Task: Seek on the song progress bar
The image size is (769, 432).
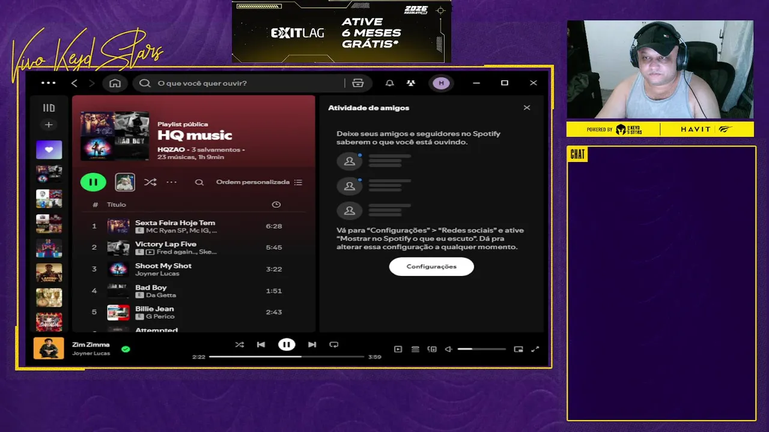Action: 287,356
